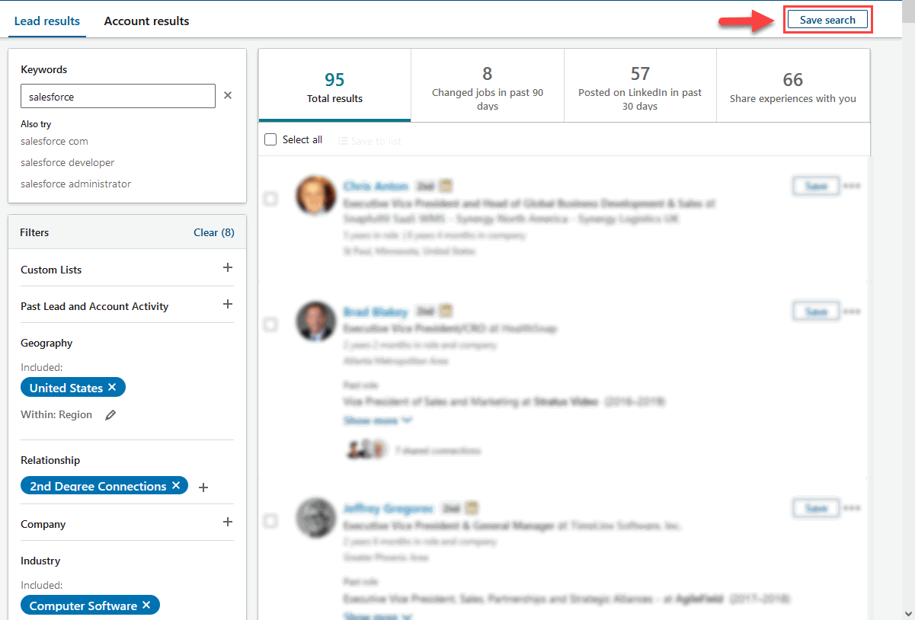Show 57 Posted on LinkedIn in past 30 days
Viewport: 915px width, 620px height.
click(x=640, y=85)
